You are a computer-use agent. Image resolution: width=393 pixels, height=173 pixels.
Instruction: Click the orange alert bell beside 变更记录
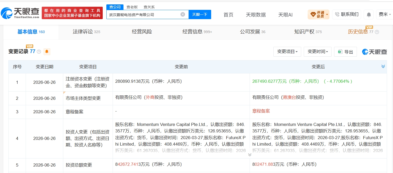47,51
